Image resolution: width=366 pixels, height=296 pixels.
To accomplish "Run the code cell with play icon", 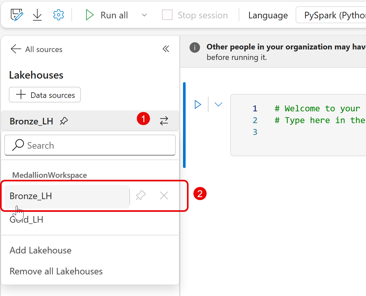I will [x=198, y=104].
